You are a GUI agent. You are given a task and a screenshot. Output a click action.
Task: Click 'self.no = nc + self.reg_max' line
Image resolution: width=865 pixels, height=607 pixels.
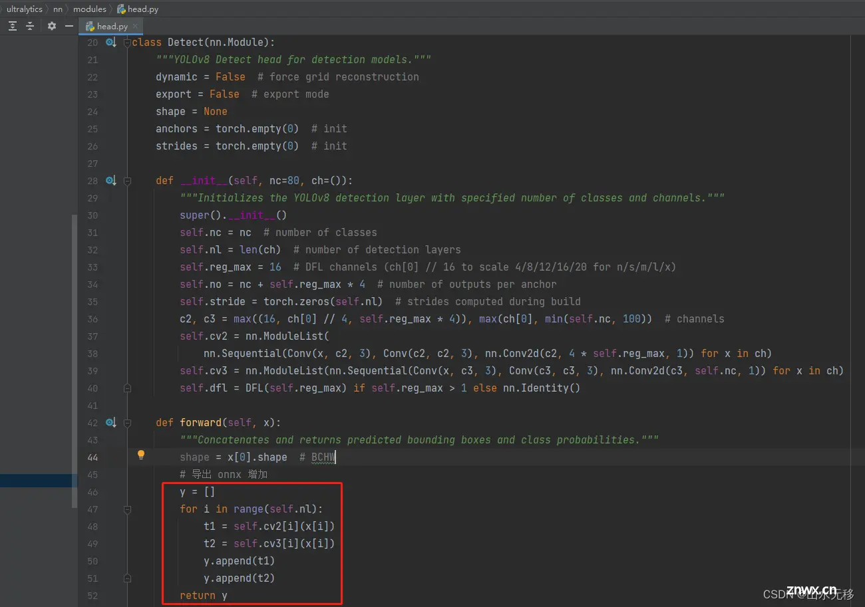(368, 285)
